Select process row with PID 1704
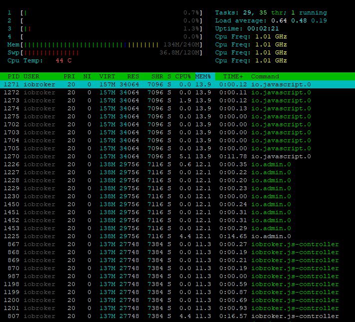The image size is (355, 322). click(178, 140)
